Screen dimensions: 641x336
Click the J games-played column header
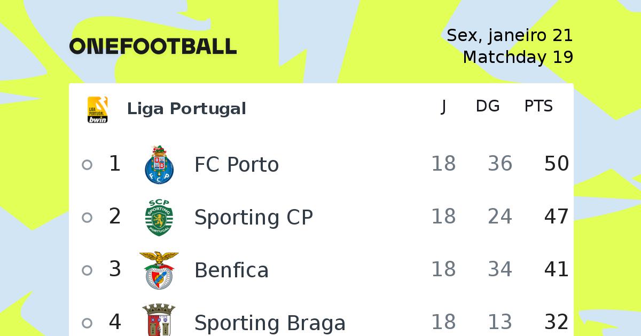(443, 107)
